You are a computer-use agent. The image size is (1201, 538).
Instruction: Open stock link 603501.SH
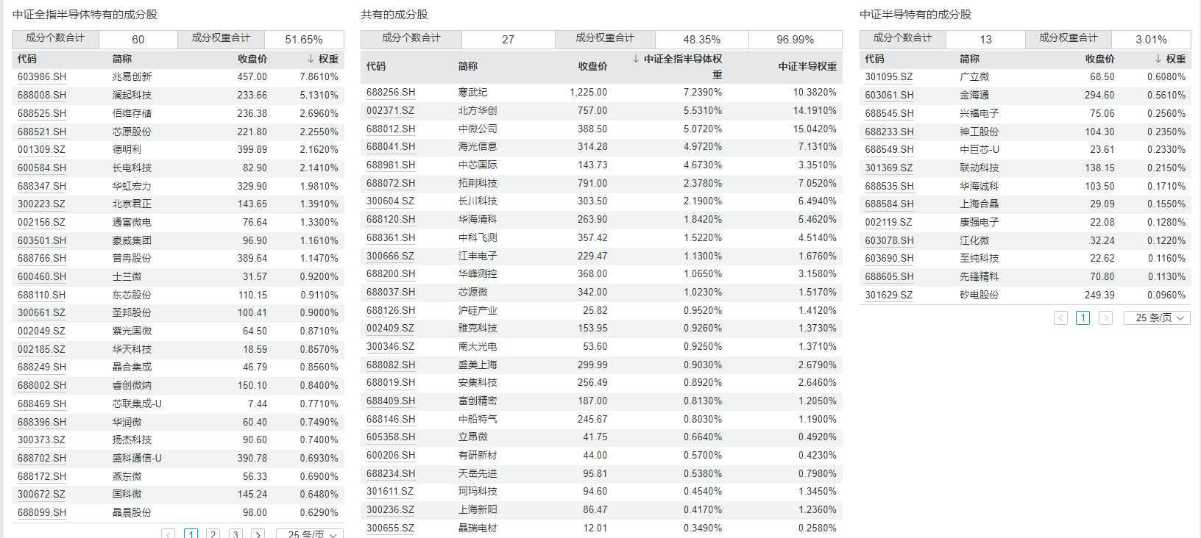42,240
